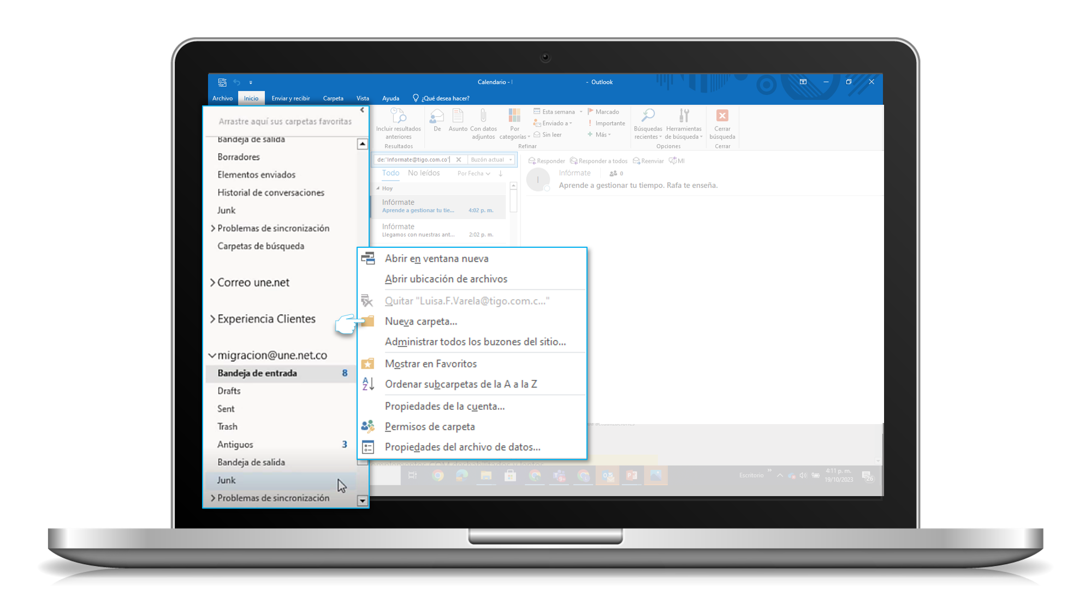Filter Sin leer messages
This screenshot has width=1091, height=614.
click(x=548, y=135)
